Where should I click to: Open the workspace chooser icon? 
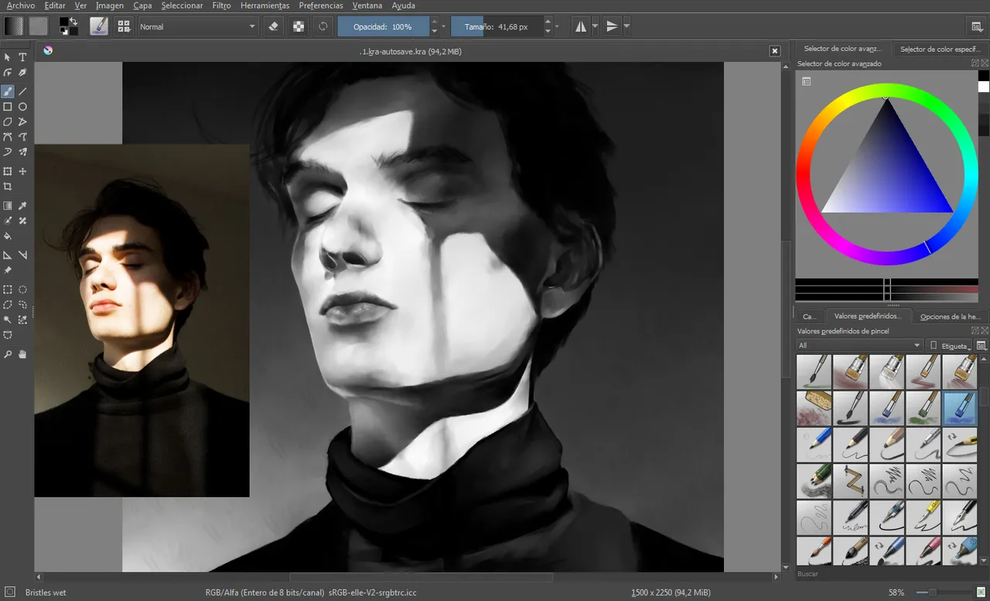pos(977,26)
